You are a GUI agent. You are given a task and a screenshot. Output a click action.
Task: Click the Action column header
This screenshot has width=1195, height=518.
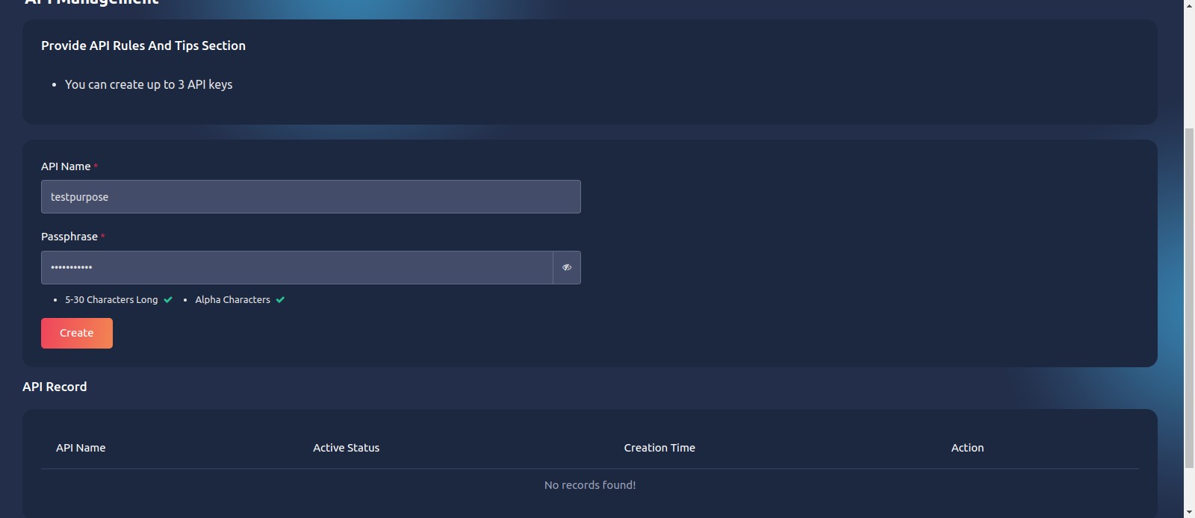click(x=967, y=448)
